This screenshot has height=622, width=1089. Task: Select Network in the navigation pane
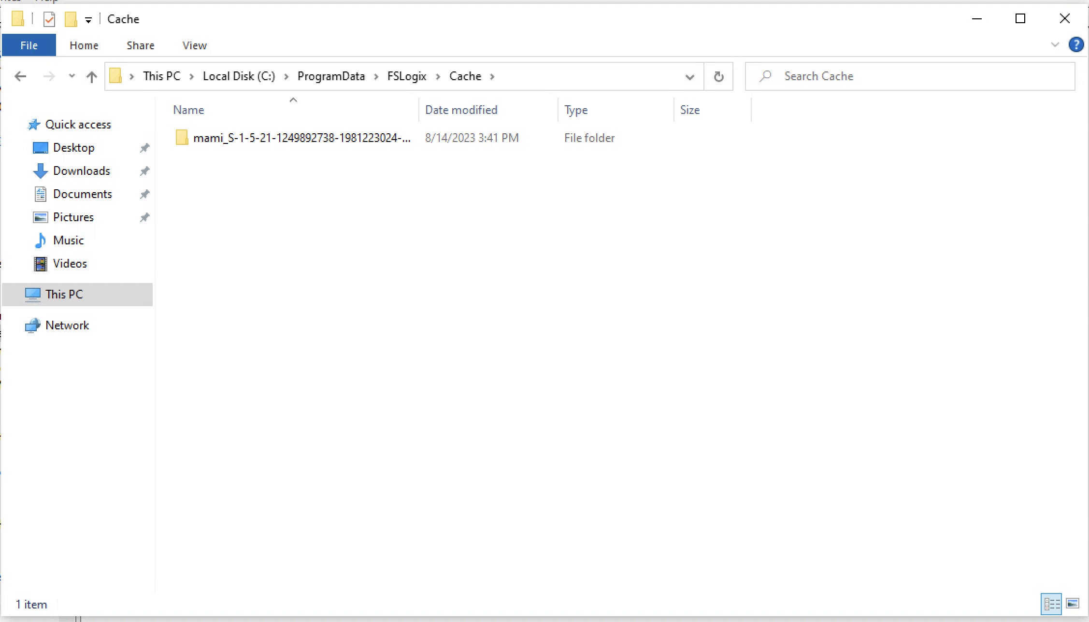coord(67,325)
